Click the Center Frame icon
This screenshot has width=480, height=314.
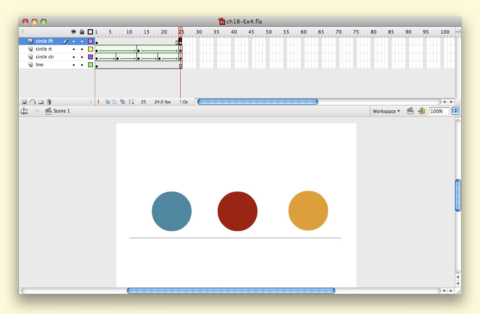[x=99, y=102]
